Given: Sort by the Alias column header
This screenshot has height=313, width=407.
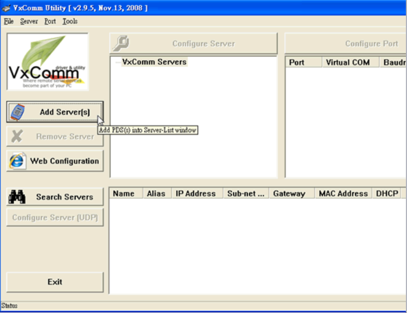Looking at the screenshot, I should (x=157, y=193).
